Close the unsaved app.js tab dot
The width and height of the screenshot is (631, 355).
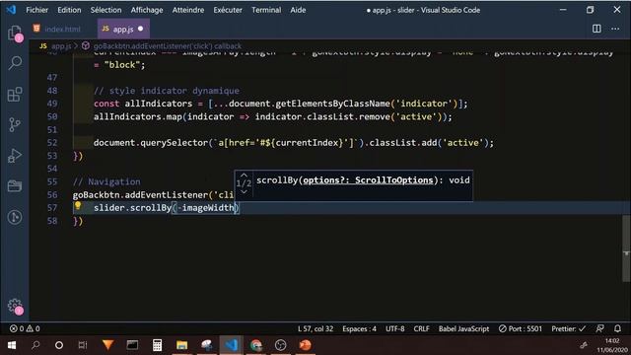tap(140, 29)
